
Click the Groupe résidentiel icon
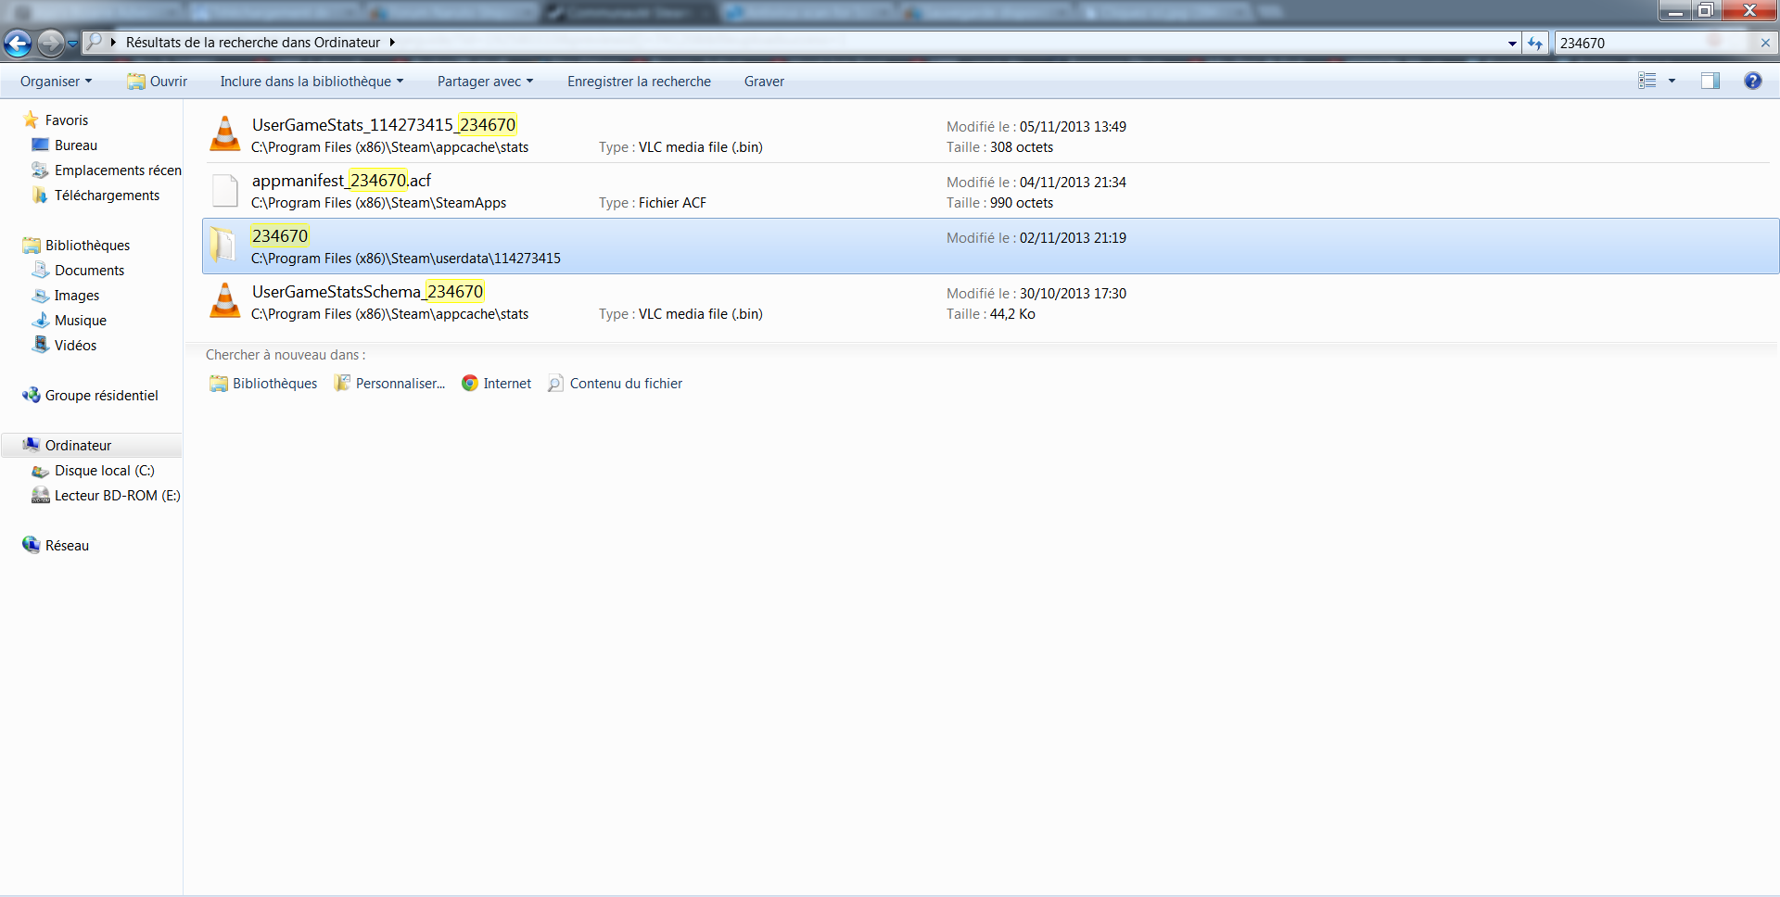tap(32, 396)
